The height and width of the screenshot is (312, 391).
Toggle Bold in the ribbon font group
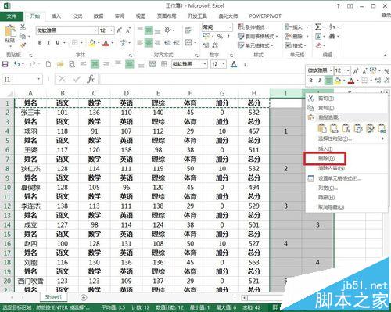[x=40, y=42]
